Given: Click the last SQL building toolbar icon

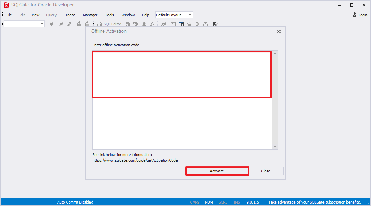Looking at the screenshot, I should click(205, 24).
